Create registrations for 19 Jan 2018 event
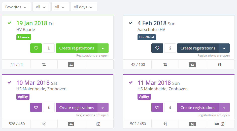Screen dimensions: 237x131 pos(77,48)
